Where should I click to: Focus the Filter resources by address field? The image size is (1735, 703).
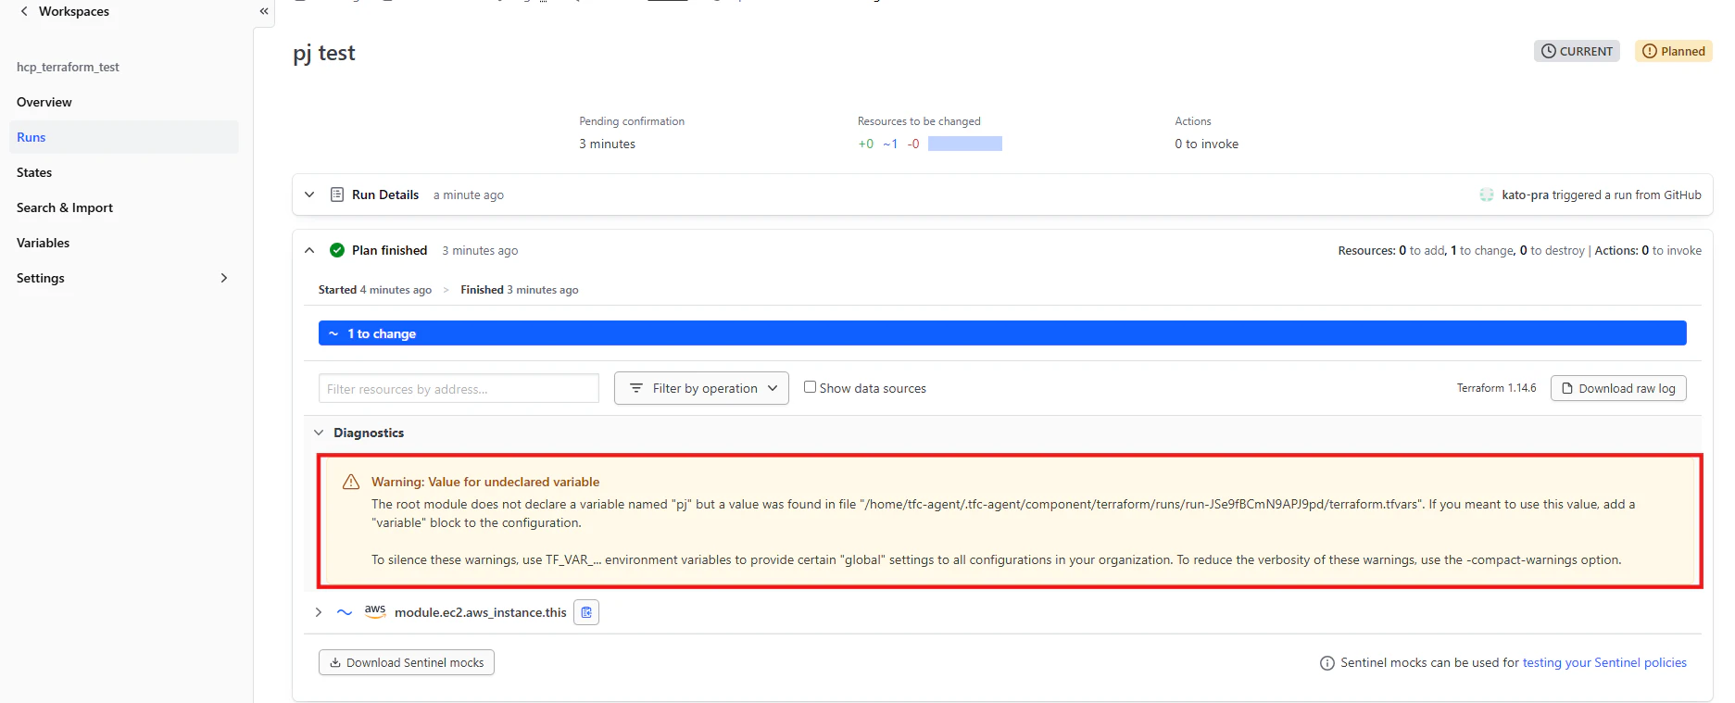[459, 388]
